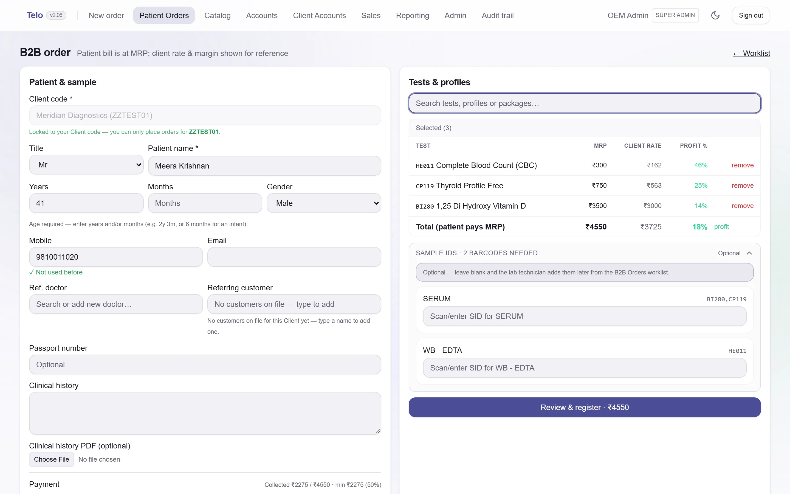Click the Months input field
This screenshot has width=790, height=494.
(x=205, y=203)
